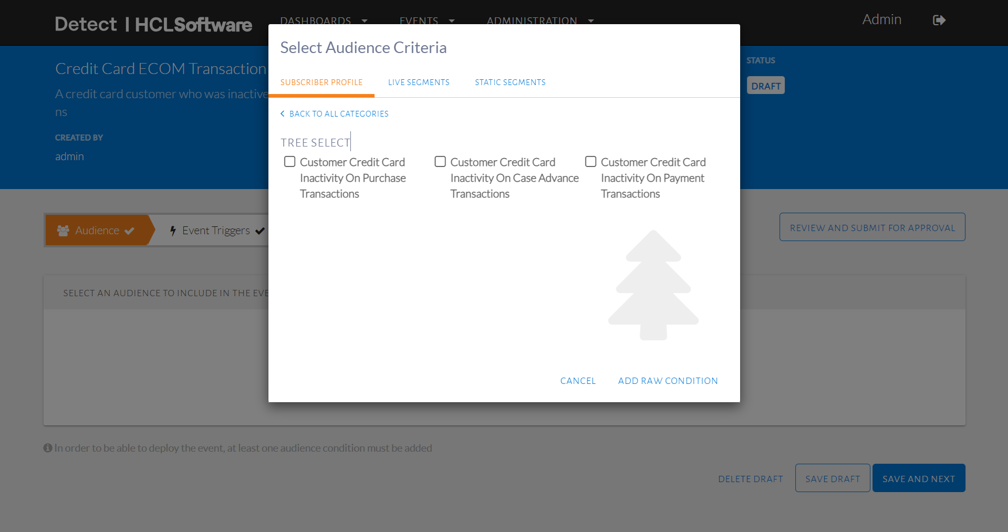The height and width of the screenshot is (532, 1008).
Task: Click the STATUS label
Action: tap(761, 60)
